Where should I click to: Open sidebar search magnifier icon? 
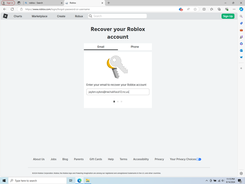(x=241, y=16)
